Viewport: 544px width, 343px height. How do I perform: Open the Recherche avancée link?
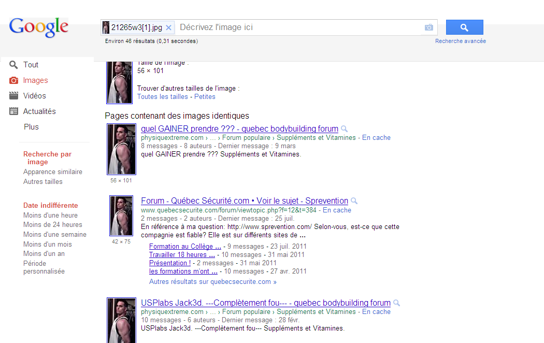click(461, 41)
